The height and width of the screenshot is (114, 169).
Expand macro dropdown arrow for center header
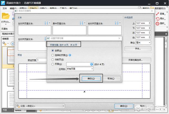click(85, 23)
